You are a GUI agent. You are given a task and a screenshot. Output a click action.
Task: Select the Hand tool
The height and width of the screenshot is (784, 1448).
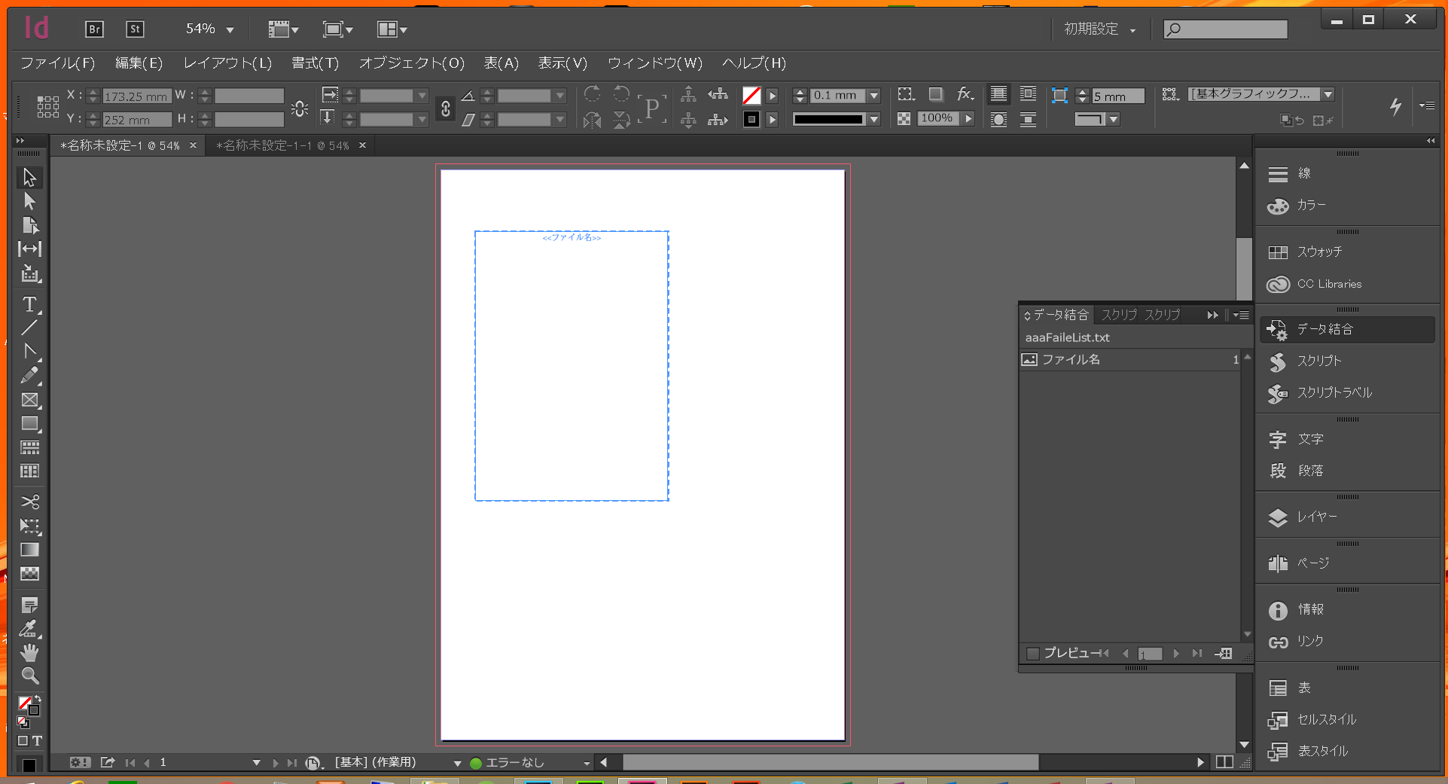pos(29,652)
